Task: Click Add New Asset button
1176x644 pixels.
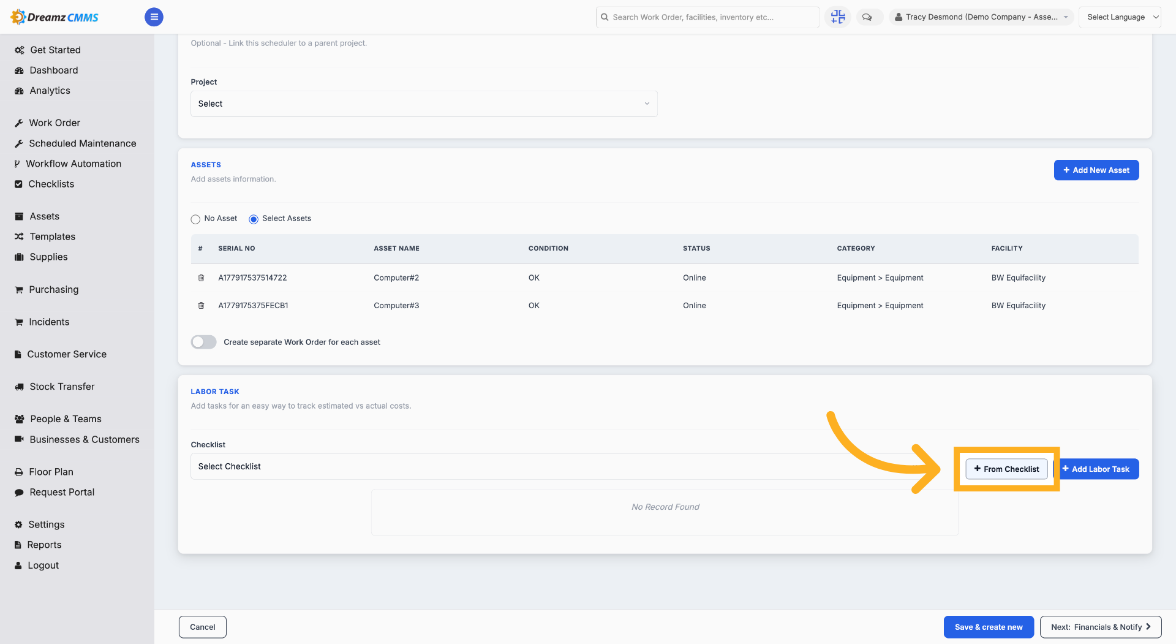Action: (x=1096, y=170)
